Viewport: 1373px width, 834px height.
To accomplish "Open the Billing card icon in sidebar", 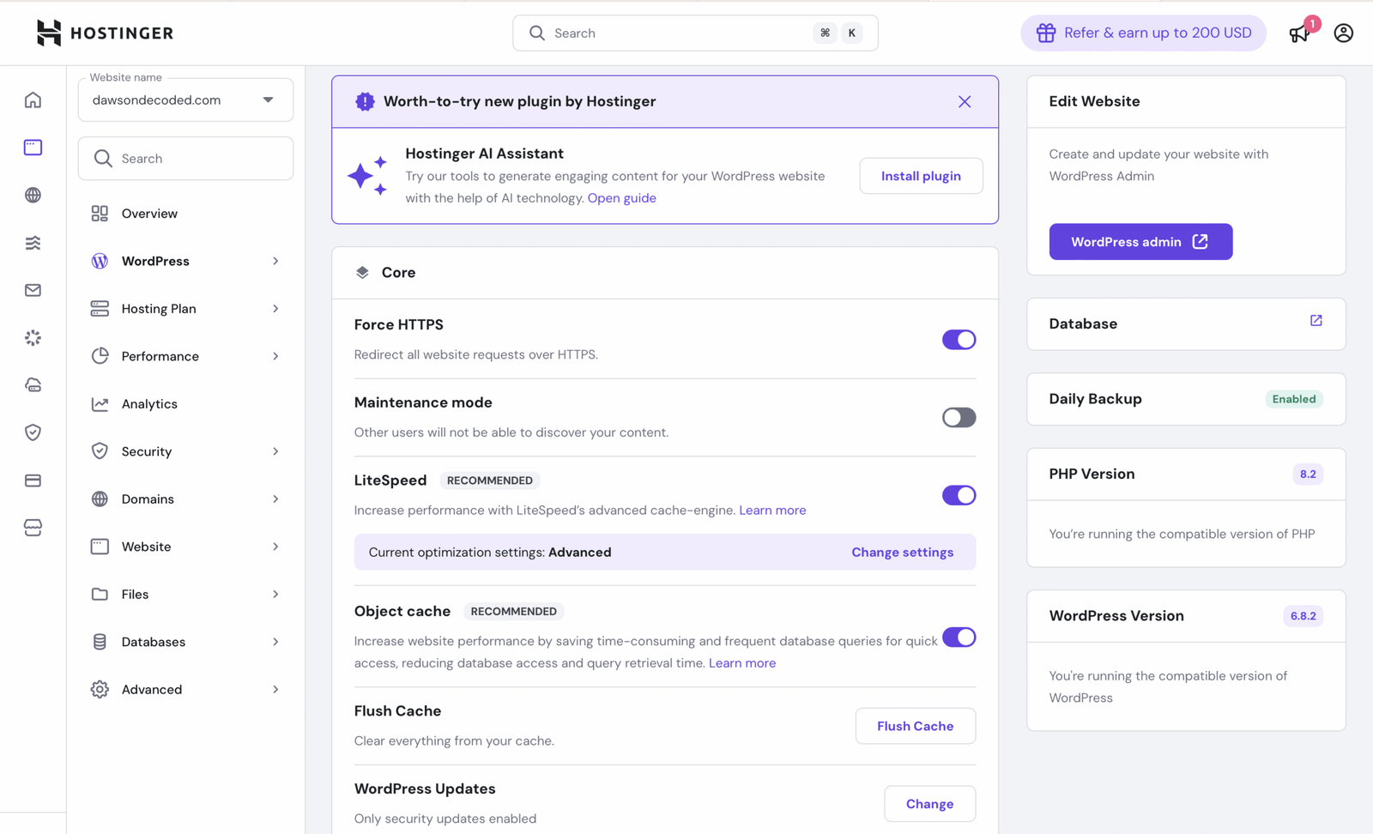I will tap(33, 480).
